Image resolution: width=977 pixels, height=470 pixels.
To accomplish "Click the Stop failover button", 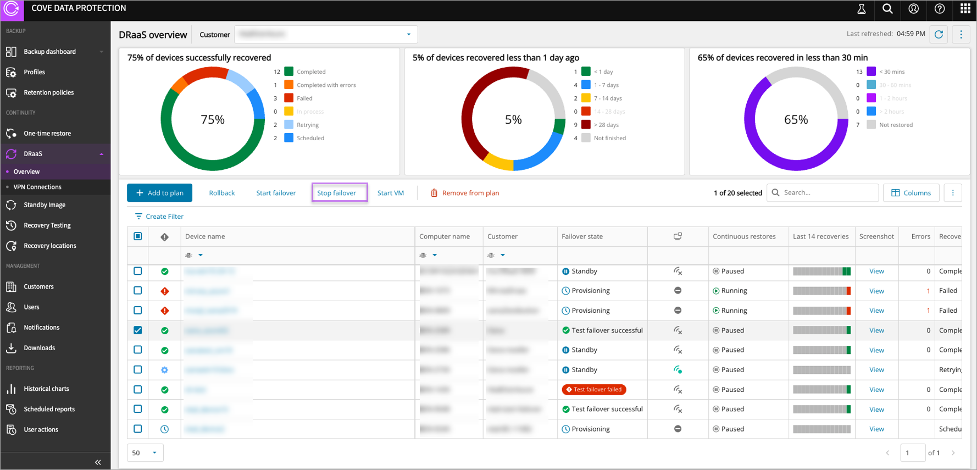I will point(336,193).
